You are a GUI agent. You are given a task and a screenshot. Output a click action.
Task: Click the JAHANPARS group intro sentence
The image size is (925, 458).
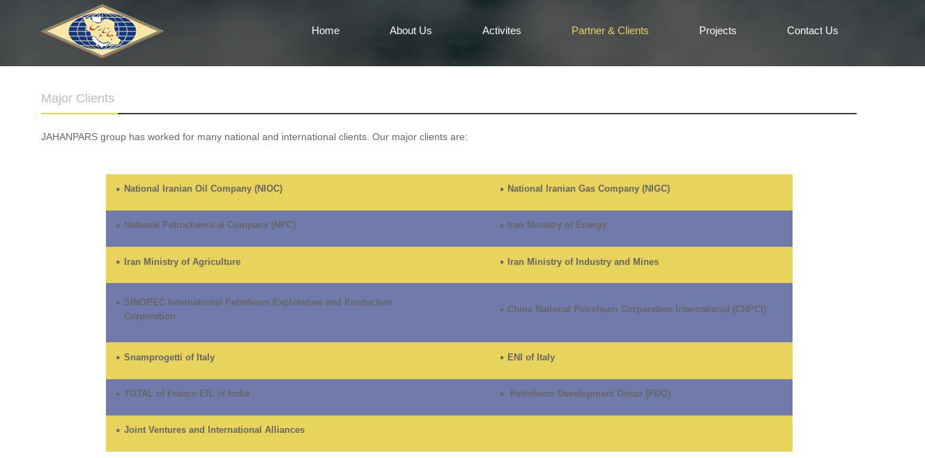point(254,137)
